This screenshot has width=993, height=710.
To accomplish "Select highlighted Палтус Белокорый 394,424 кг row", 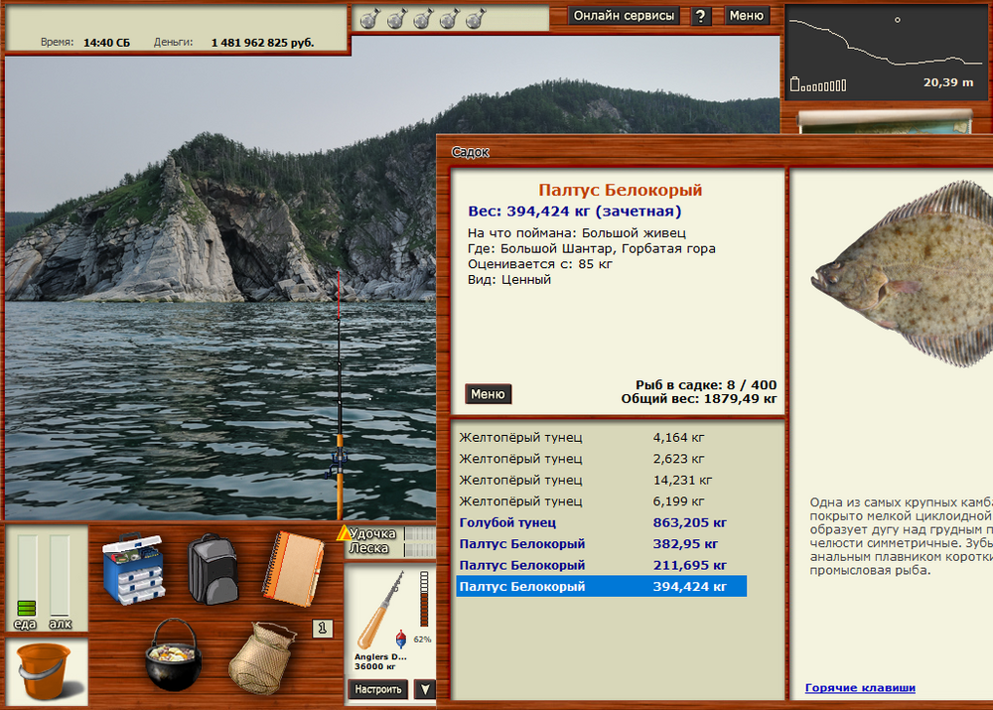I will 601,587.
